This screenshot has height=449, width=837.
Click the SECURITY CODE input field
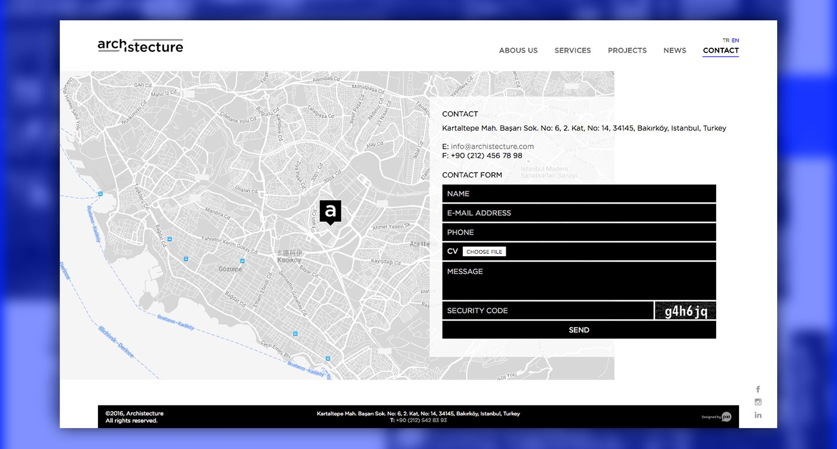pos(547,310)
